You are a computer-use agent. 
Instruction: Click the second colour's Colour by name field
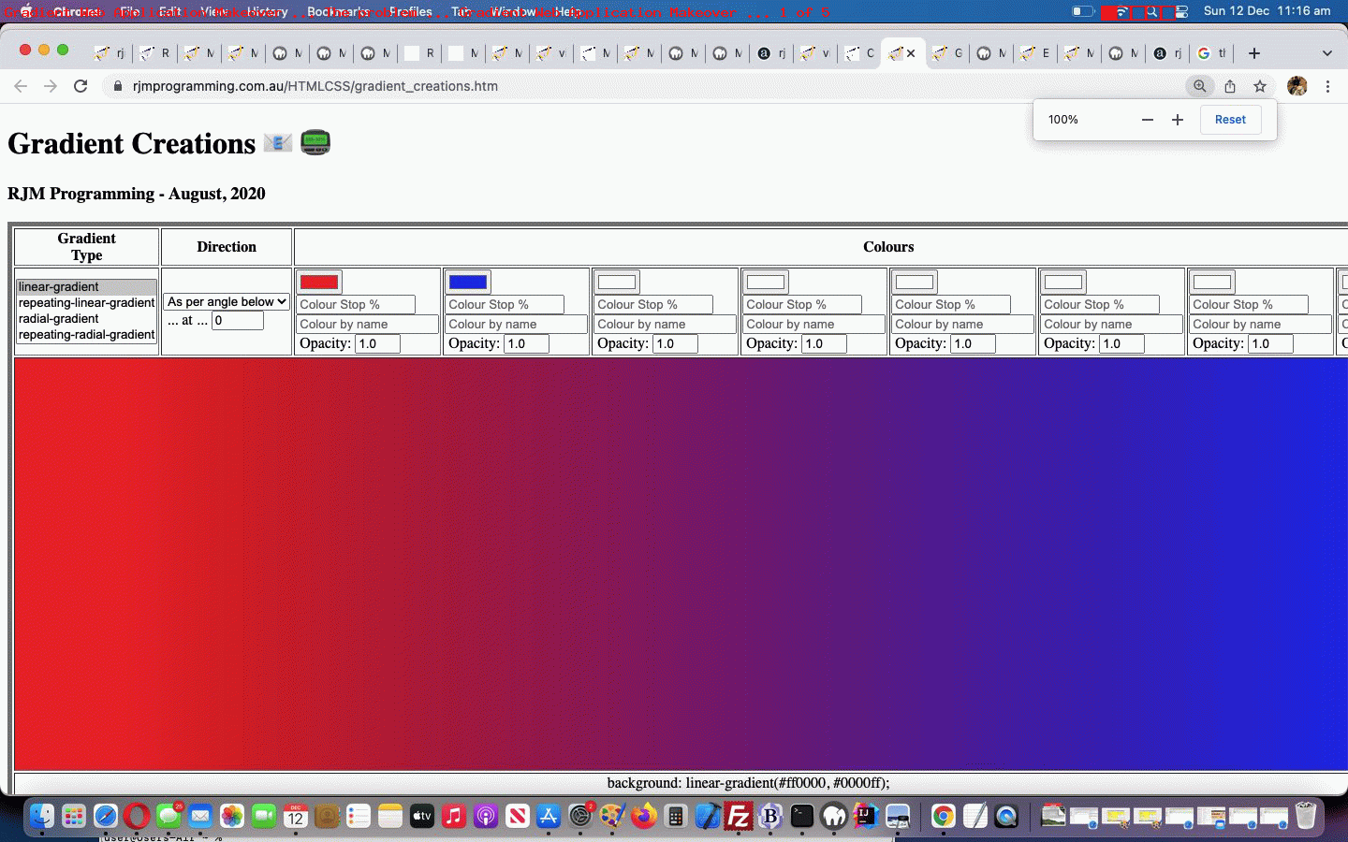(517, 324)
